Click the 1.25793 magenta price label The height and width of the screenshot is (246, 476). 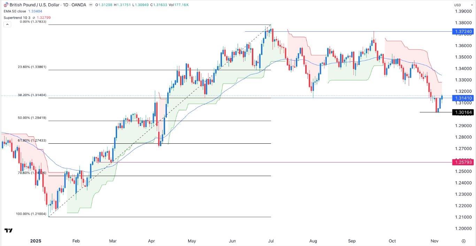coord(463,162)
